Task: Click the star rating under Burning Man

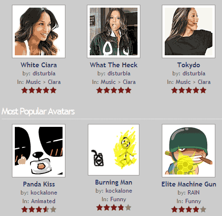Action: (114, 207)
